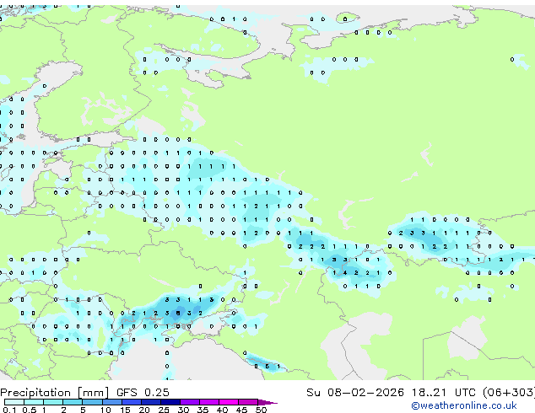Viewport: 535px width, 413px height.
Task: Click the 0.5 to 1 mm legend swatch
Action: [x=34, y=402]
